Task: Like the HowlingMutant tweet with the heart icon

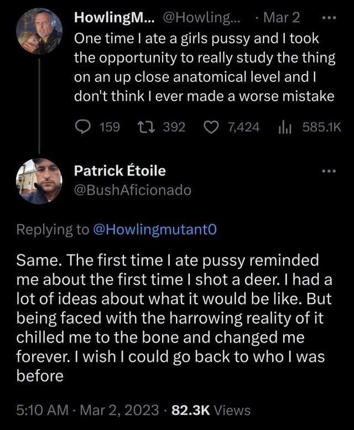Action: click(x=211, y=127)
